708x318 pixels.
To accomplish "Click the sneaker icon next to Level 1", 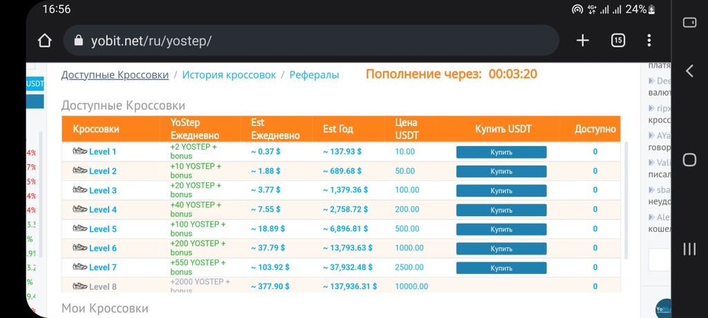I will click(80, 151).
